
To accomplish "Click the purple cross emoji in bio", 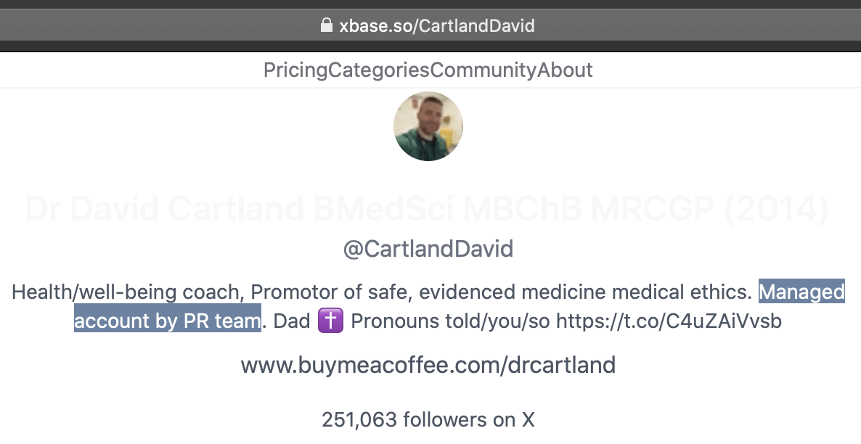I will tap(330, 321).
